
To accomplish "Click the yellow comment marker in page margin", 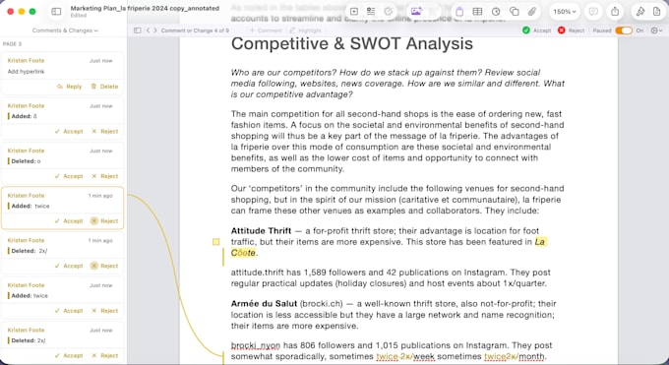I will point(215,242).
